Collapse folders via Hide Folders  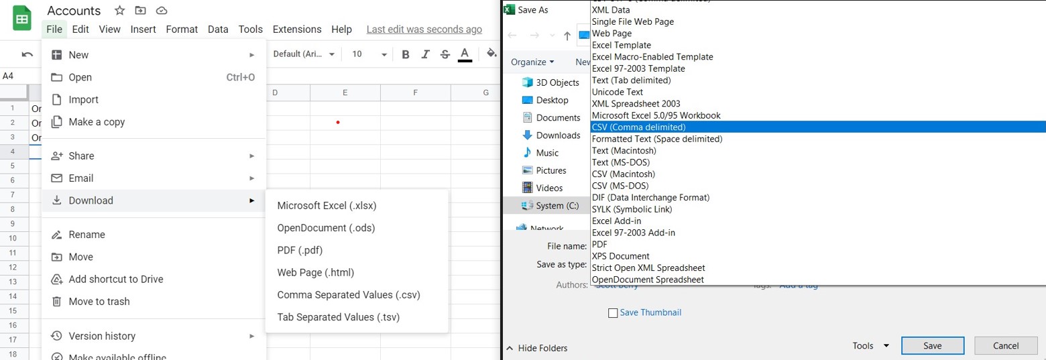coord(537,348)
